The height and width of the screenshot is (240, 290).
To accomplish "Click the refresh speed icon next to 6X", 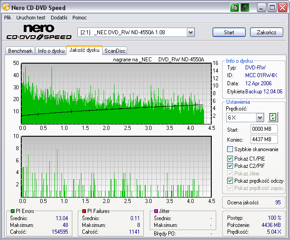I will (273, 117).
